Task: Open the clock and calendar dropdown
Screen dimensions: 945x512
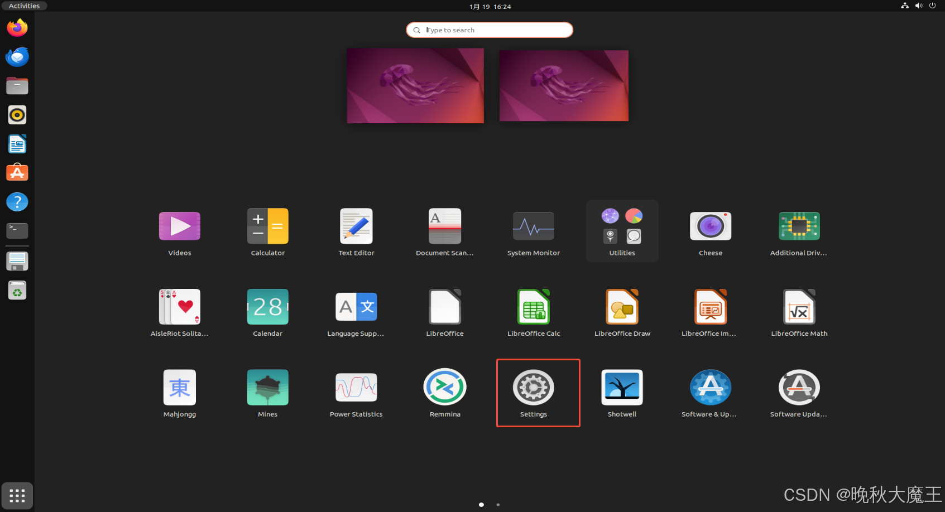Action: [x=490, y=7]
